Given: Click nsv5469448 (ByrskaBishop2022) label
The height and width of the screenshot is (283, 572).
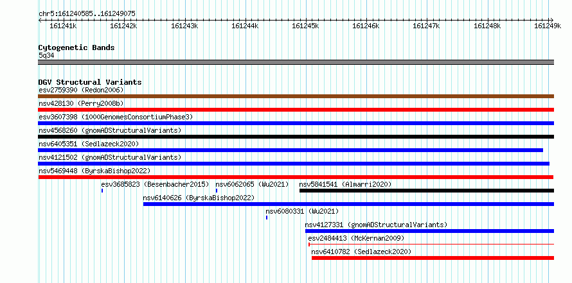Looking at the screenshot, I should click(94, 171).
